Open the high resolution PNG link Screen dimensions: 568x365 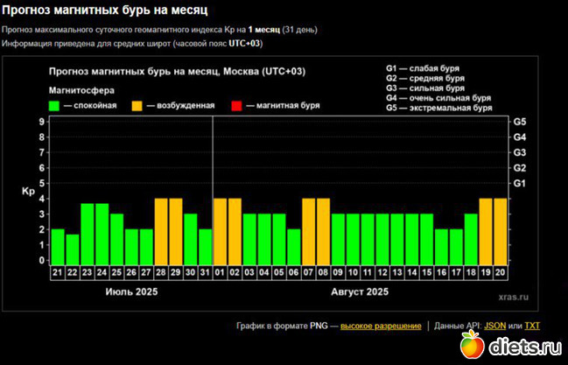point(380,326)
